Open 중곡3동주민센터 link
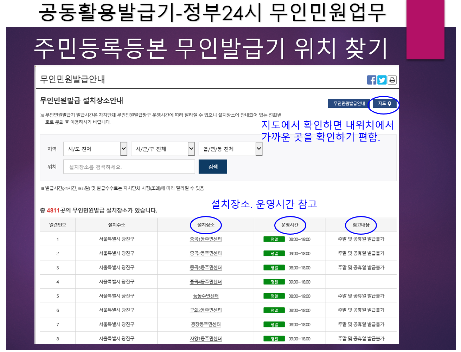Screen dimensions: 461x352 (206, 268)
